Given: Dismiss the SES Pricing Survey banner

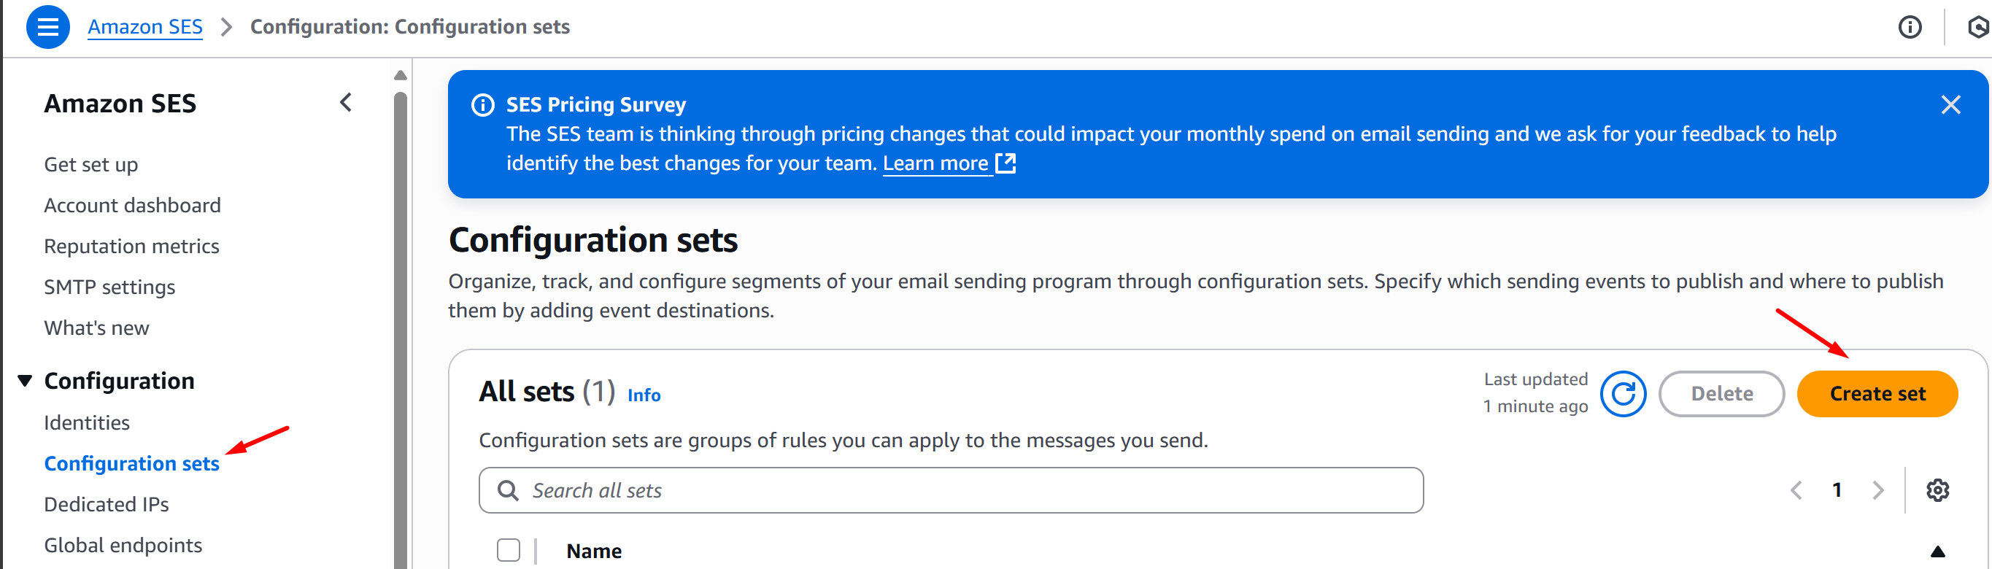Looking at the screenshot, I should tap(1950, 105).
